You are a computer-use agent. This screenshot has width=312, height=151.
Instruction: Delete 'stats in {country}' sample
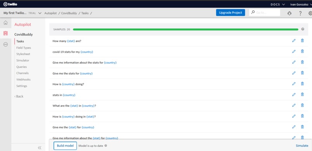(x=302, y=94)
